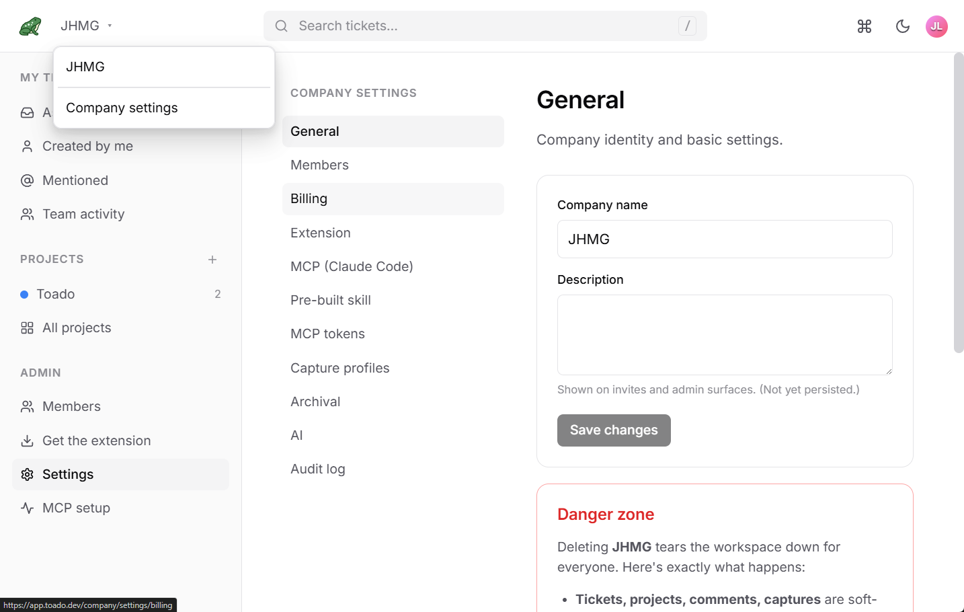The image size is (964, 612).
Task: Open Extension settings
Action: tap(393, 233)
